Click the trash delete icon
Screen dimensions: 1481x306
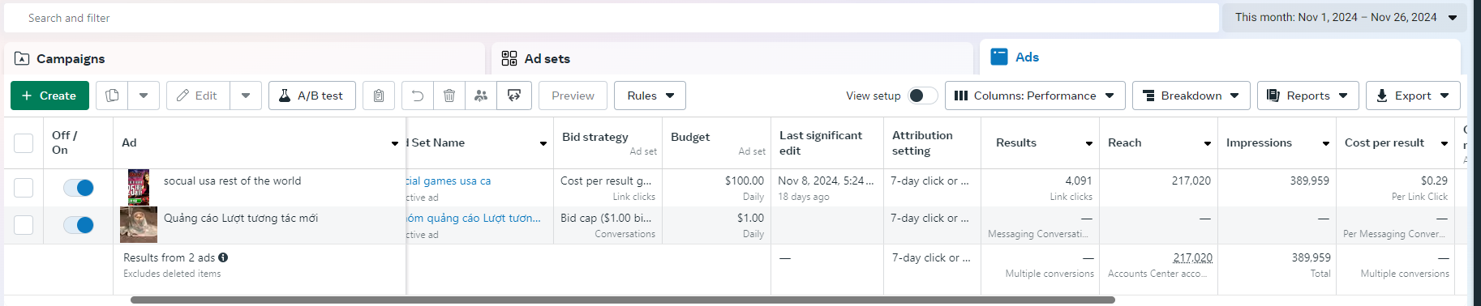click(449, 96)
